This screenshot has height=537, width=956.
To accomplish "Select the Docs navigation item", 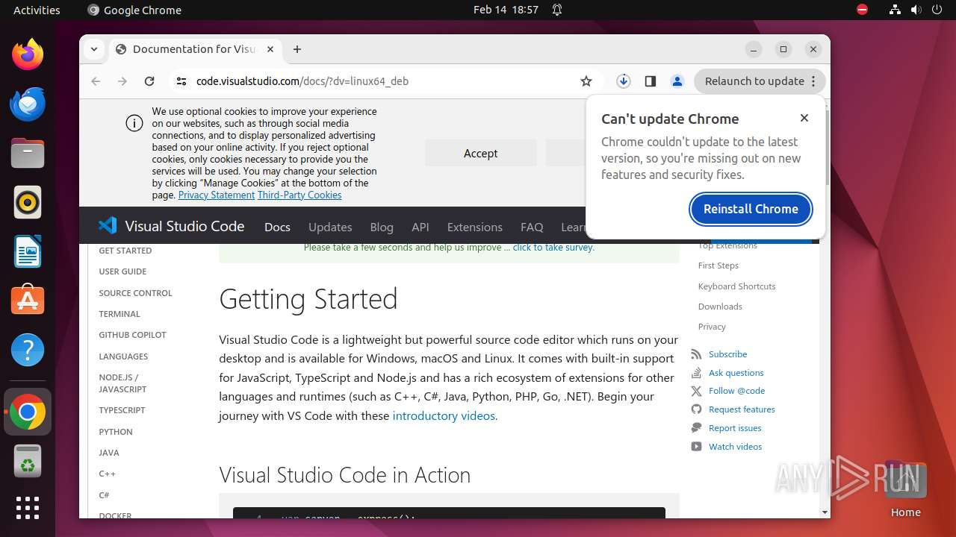I will (x=277, y=227).
